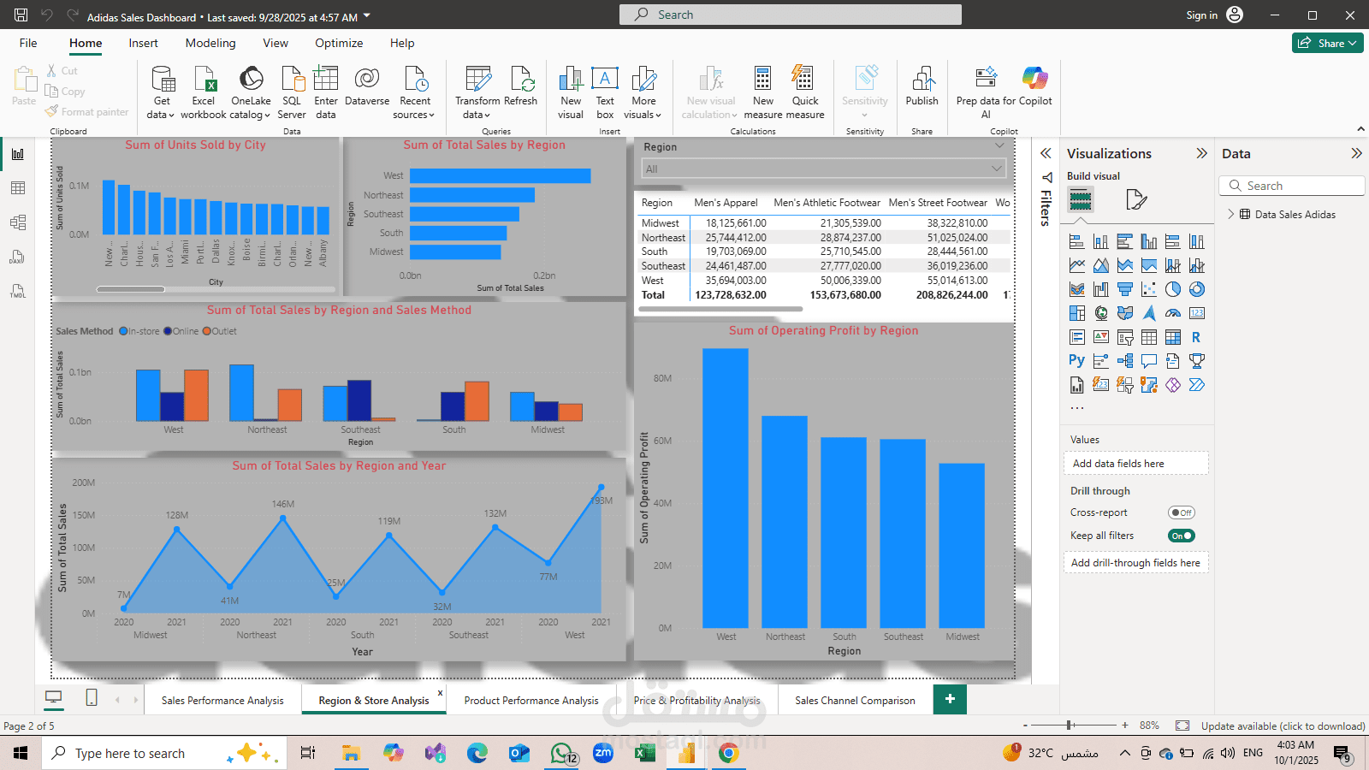1369x770 pixels.
Task: Select the donut chart visualization icon
Action: [x=1197, y=290]
